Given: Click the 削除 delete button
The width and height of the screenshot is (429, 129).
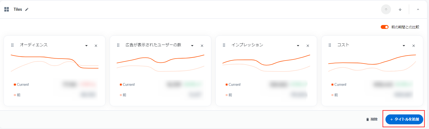Looking at the screenshot, I should tap(372, 119).
